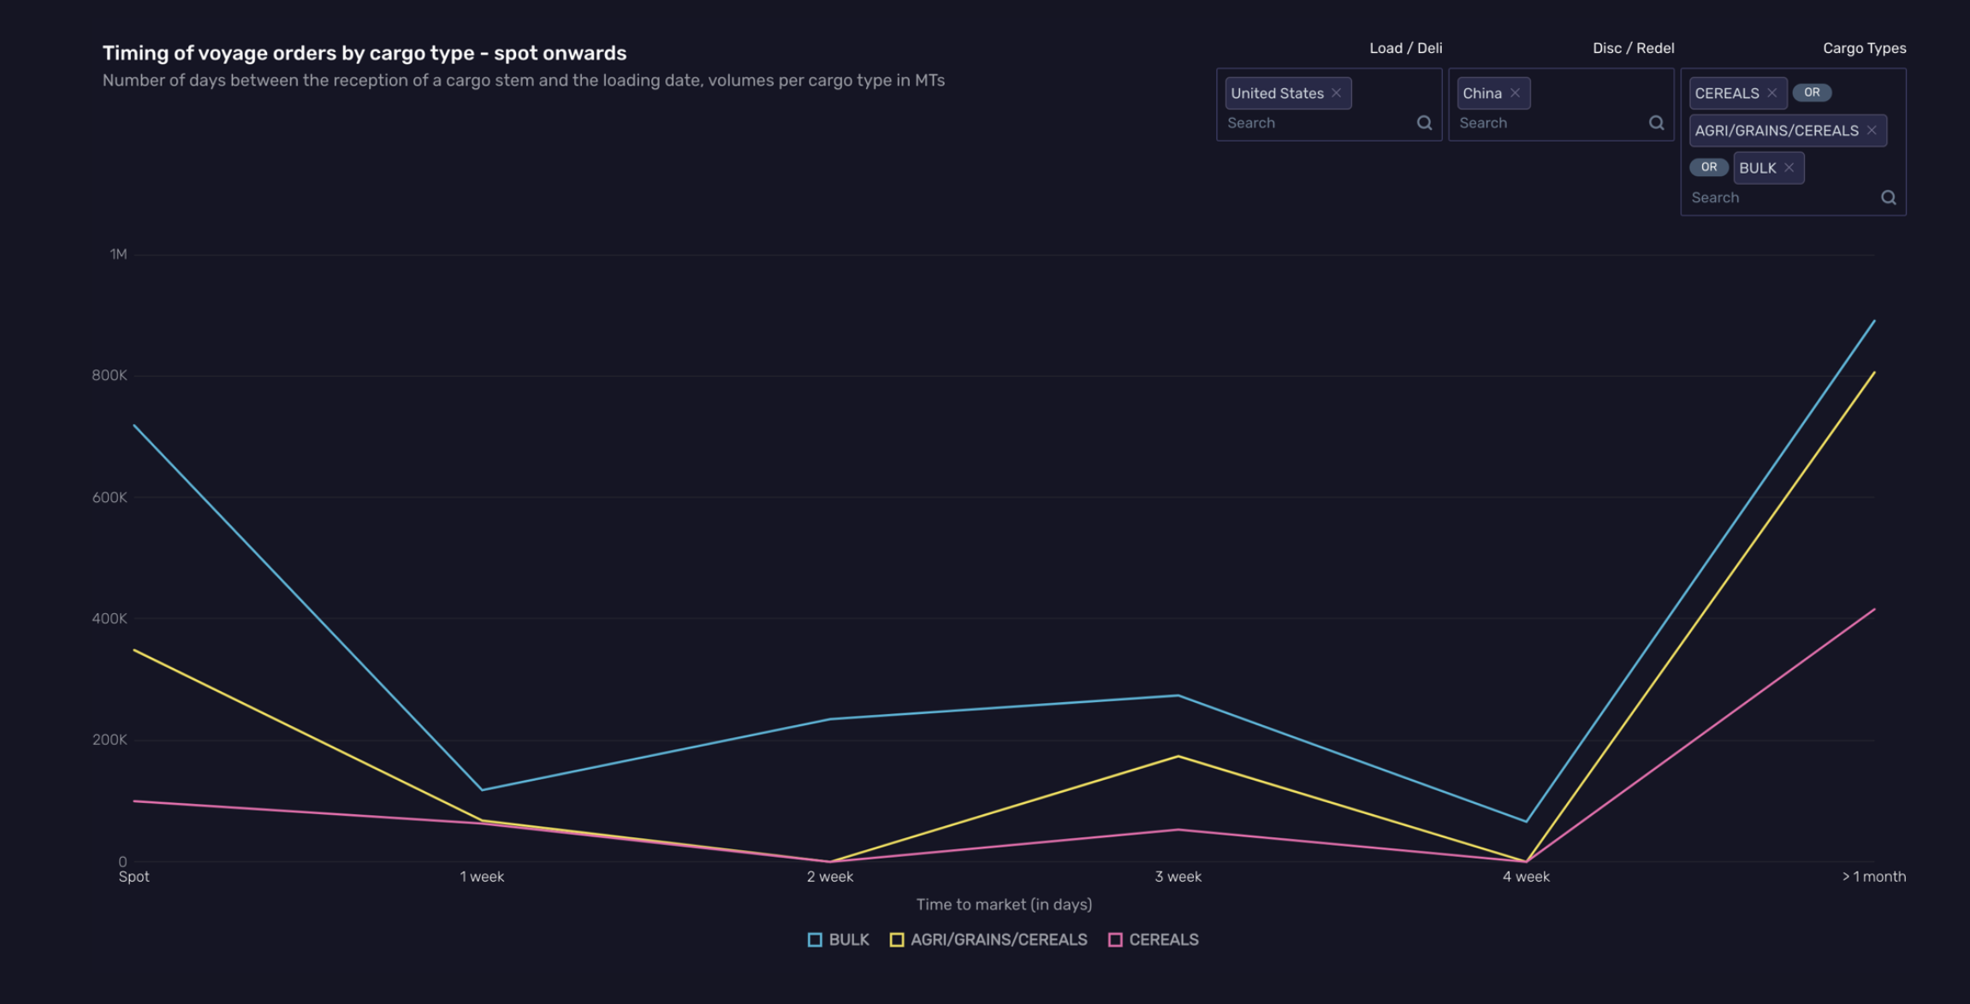Remove the China filter tag

pos(1515,93)
